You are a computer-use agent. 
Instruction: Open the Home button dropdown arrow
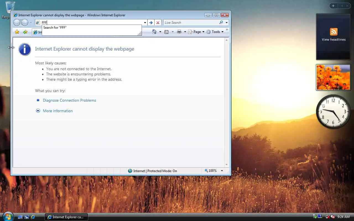point(160,32)
